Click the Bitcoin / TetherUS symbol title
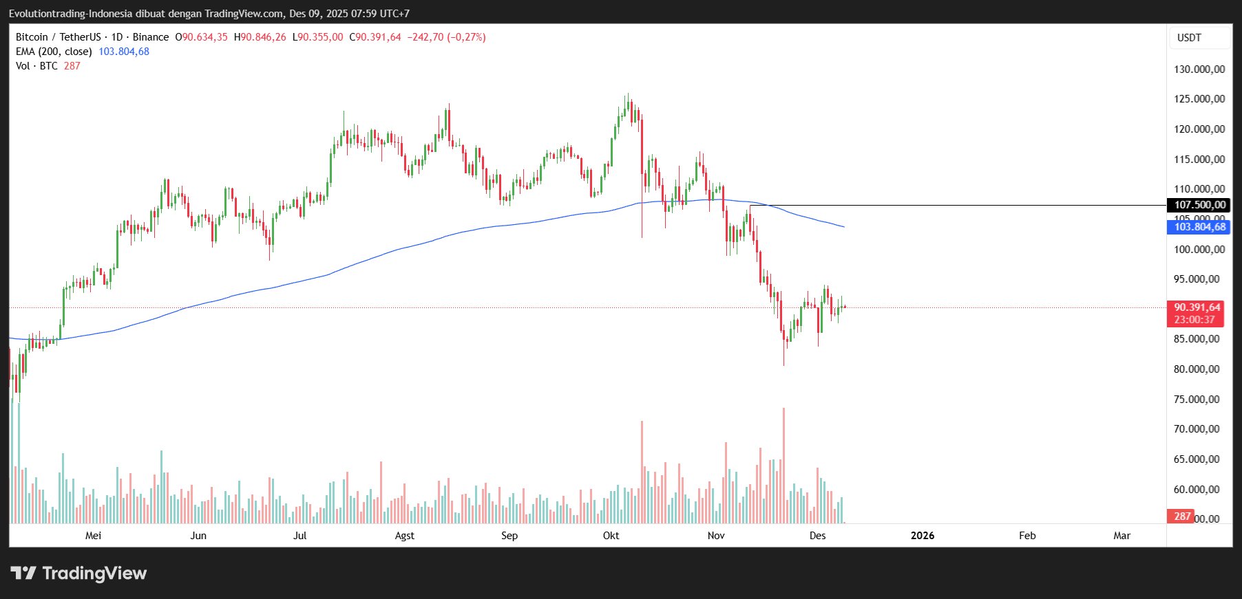This screenshot has width=1242, height=599. click(58, 37)
